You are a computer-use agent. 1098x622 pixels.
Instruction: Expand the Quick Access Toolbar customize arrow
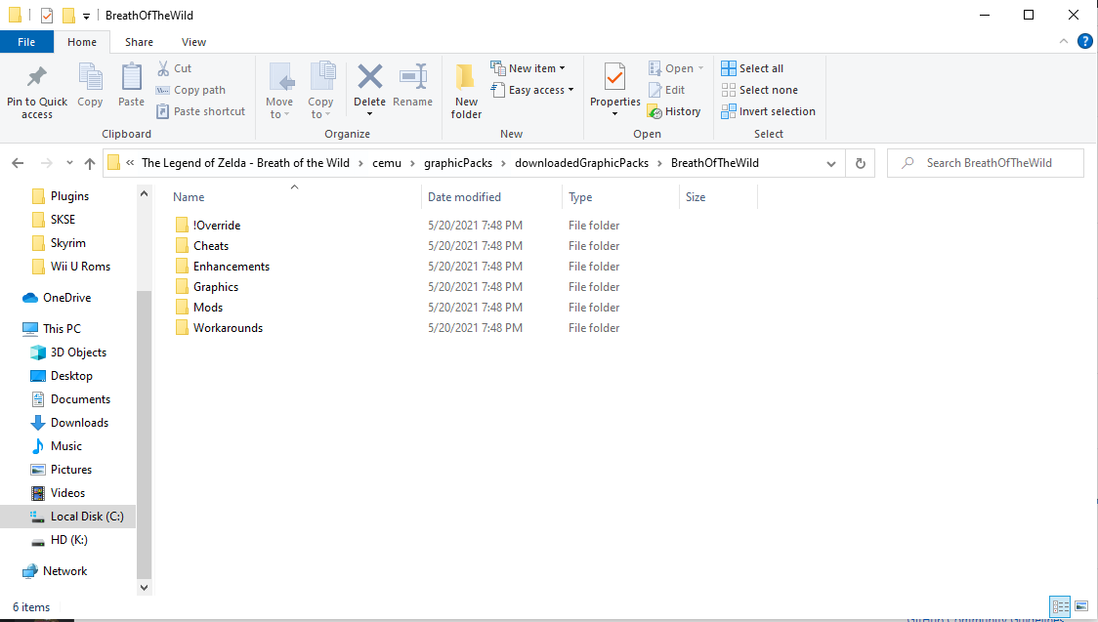(x=86, y=15)
